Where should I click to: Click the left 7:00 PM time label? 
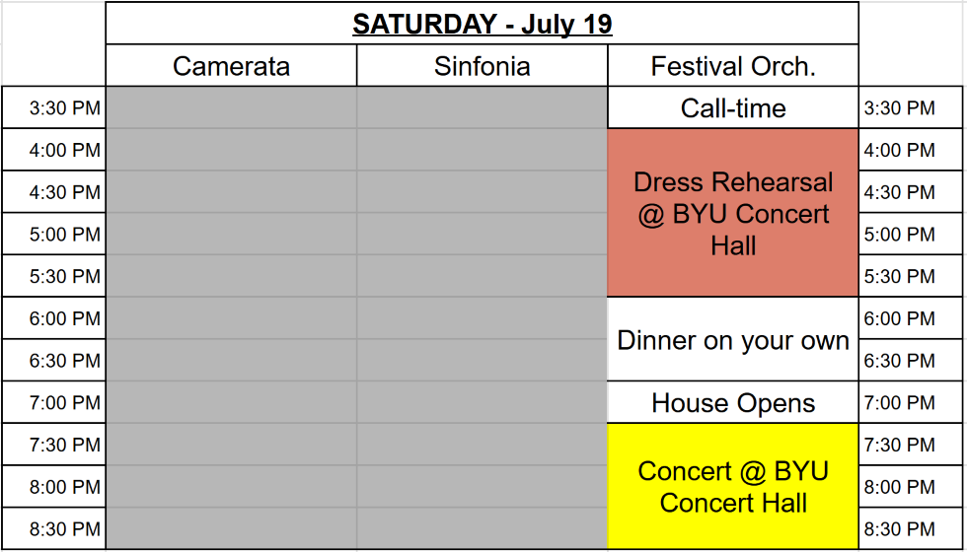65,403
